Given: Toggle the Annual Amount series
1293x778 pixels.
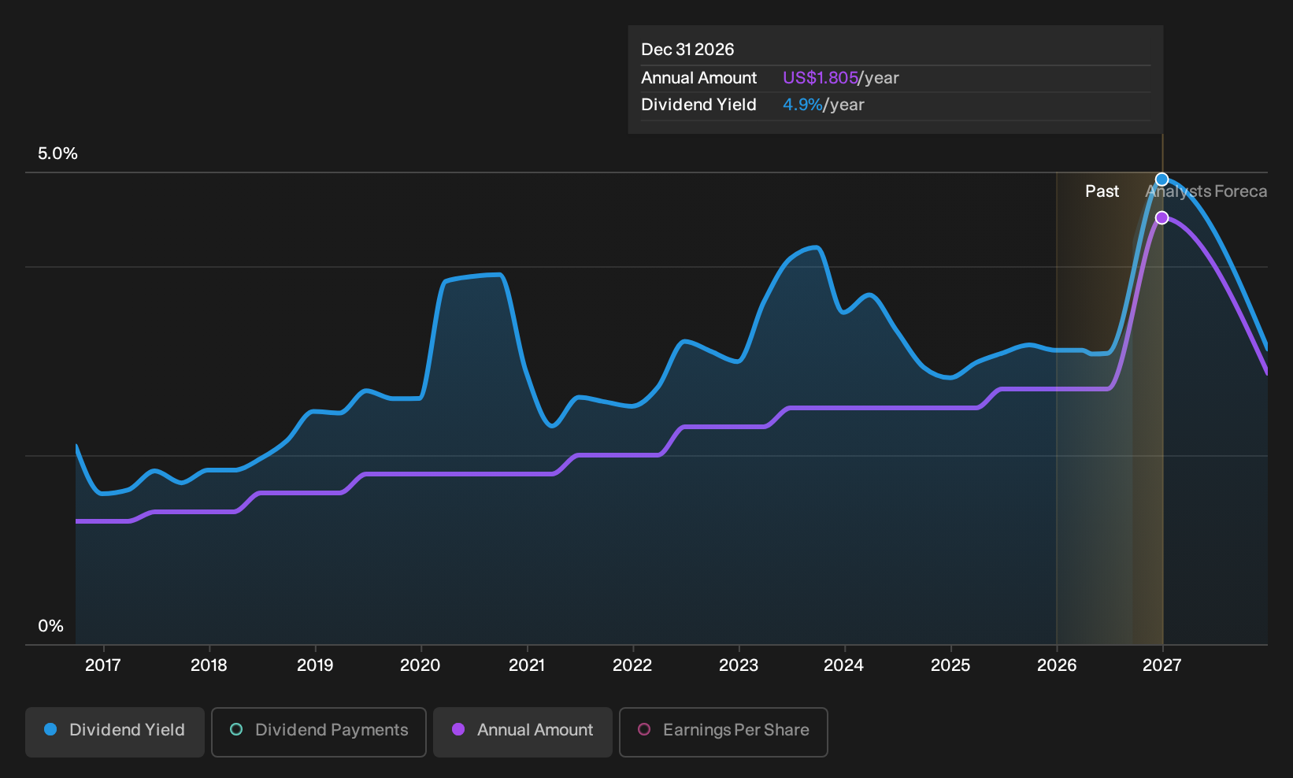Looking at the screenshot, I should [523, 732].
